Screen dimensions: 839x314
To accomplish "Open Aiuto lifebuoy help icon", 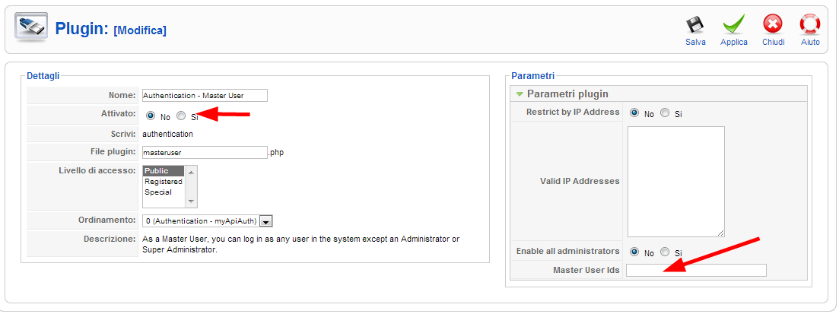I will (810, 24).
